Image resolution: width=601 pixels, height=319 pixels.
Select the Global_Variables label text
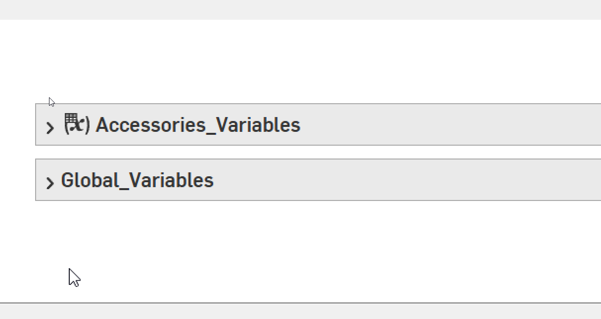137,180
